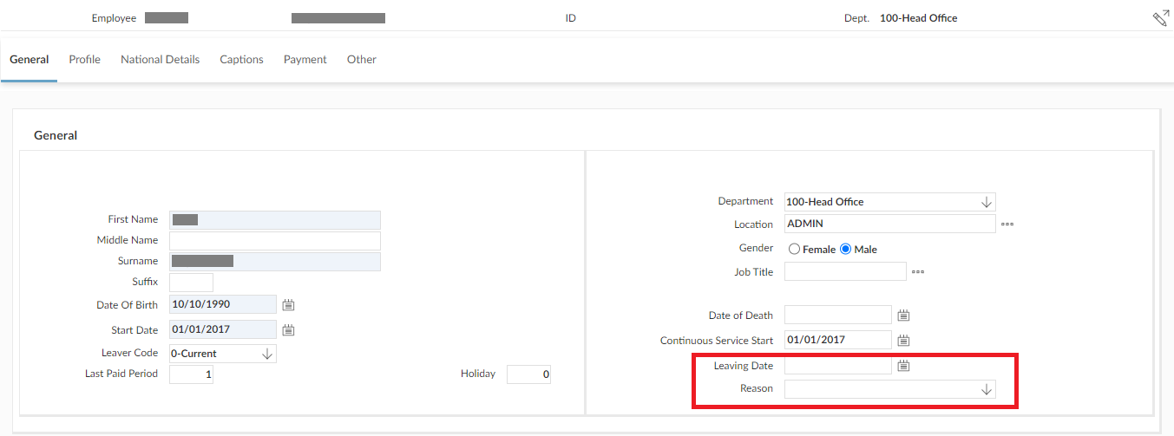Click the Last Paid Period field
The width and height of the screenshot is (1174, 436).
(x=191, y=374)
